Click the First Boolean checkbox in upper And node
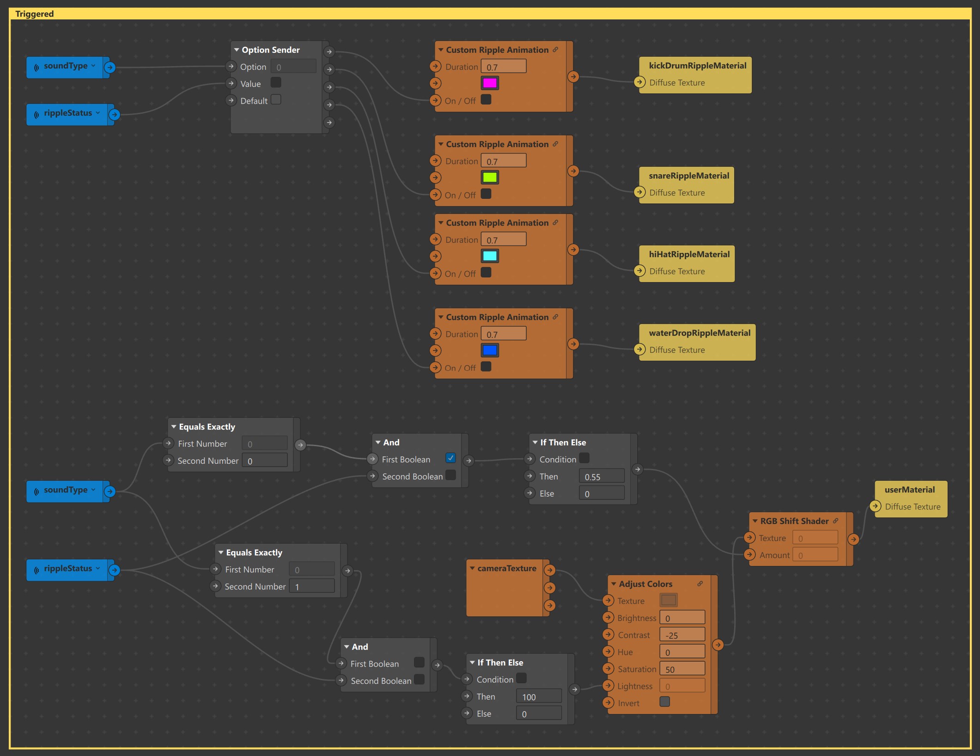 coord(450,458)
